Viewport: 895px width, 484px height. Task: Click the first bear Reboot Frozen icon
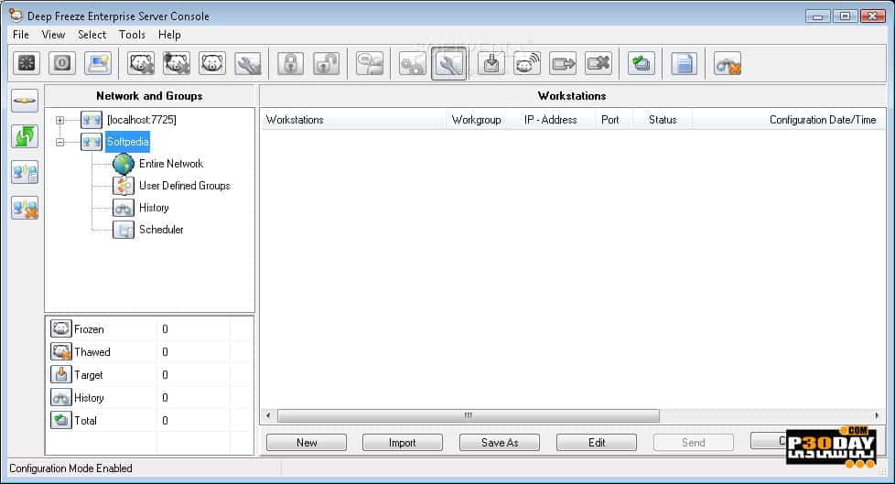pos(141,63)
